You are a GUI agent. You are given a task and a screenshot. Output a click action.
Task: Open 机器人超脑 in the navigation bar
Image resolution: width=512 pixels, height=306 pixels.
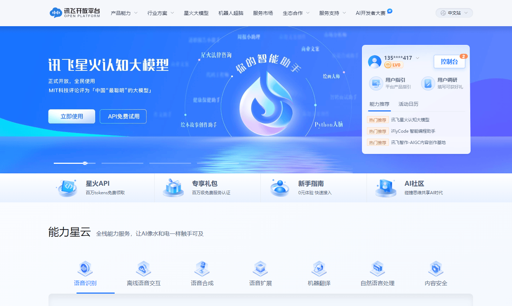coord(231,13)
